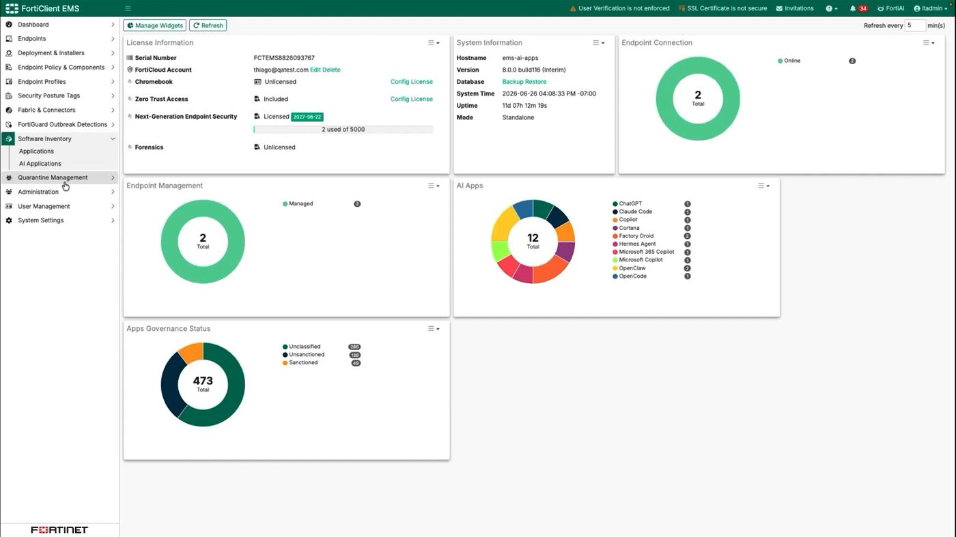The height and width of the screenshot is (537, 956).
Task: Click the database Restore link
Action: [536, 82]
